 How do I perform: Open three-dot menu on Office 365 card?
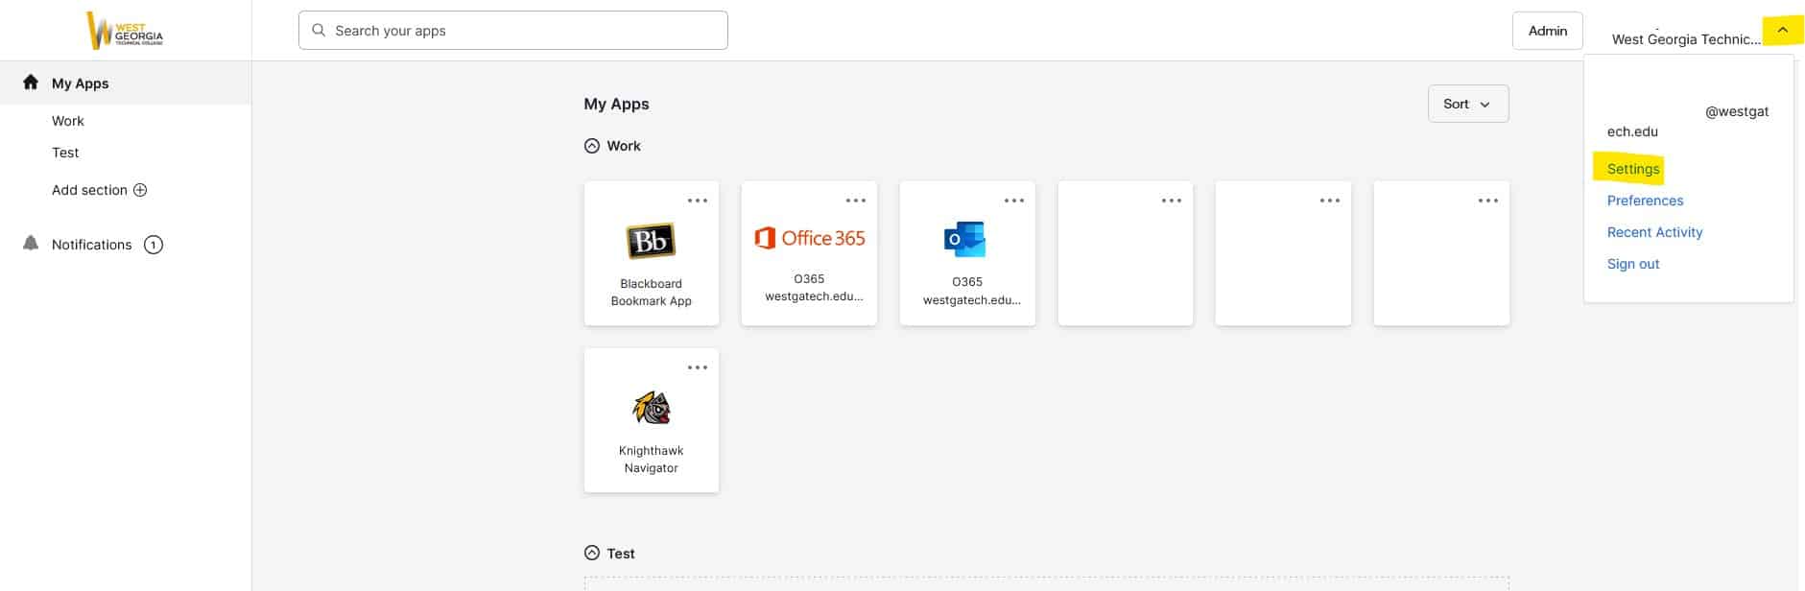856,201
